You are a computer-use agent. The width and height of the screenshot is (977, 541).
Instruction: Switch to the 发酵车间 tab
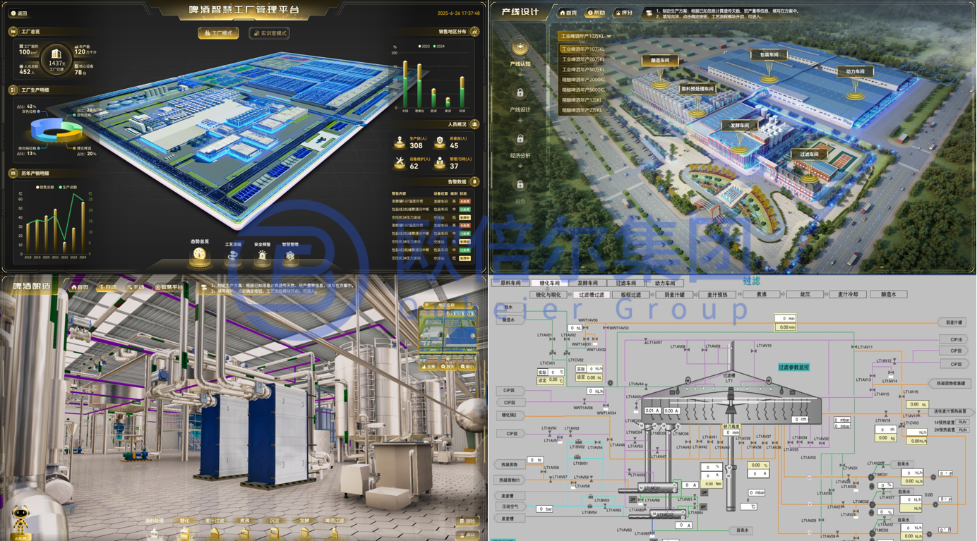tap(587, 283)
